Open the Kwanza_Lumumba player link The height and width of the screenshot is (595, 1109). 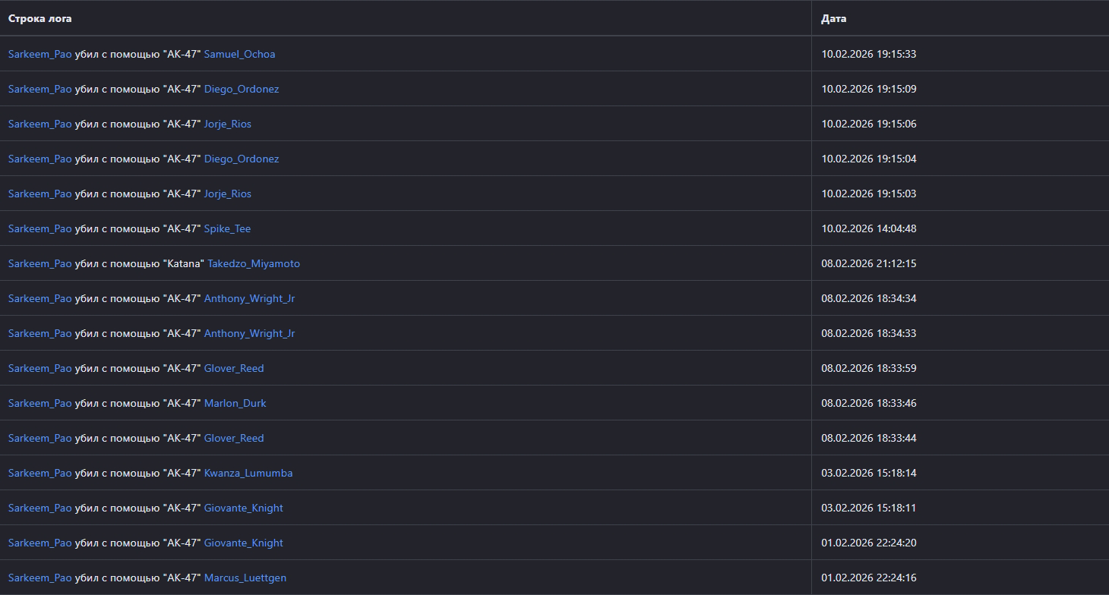pyautogui.click(x=248, y=473)
